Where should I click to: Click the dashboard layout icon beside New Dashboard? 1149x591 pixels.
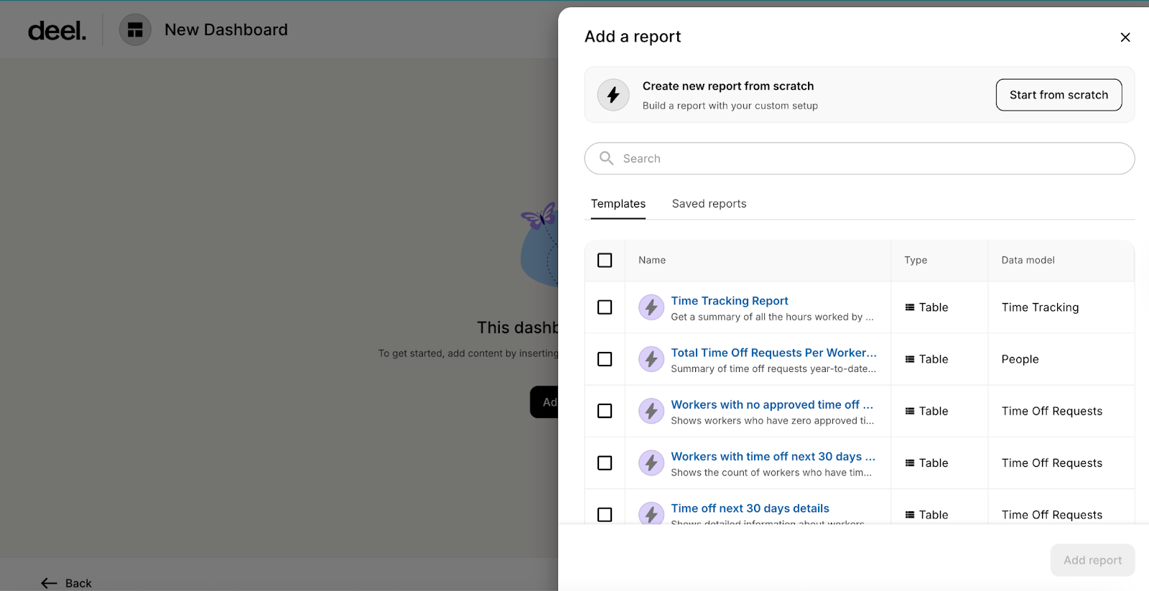point(135,30)
